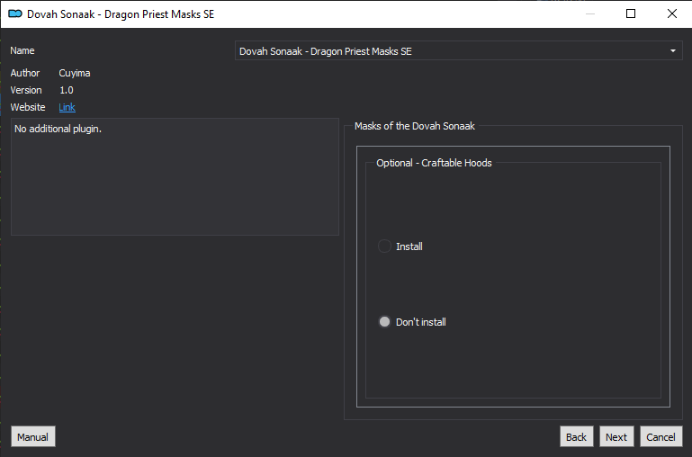Click the Manual button
This screenshot has height=457, width=692.
33,436
